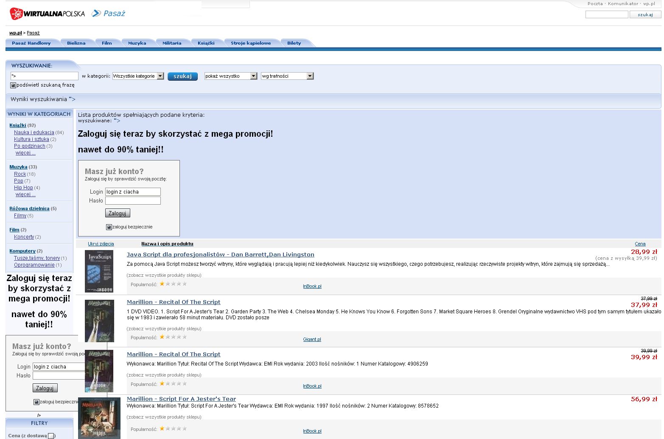This screenshot has width=664, height=439.
Task: Click popularity star rating of Java Script book
Action: pyautogui.click(x=173, y=284)
